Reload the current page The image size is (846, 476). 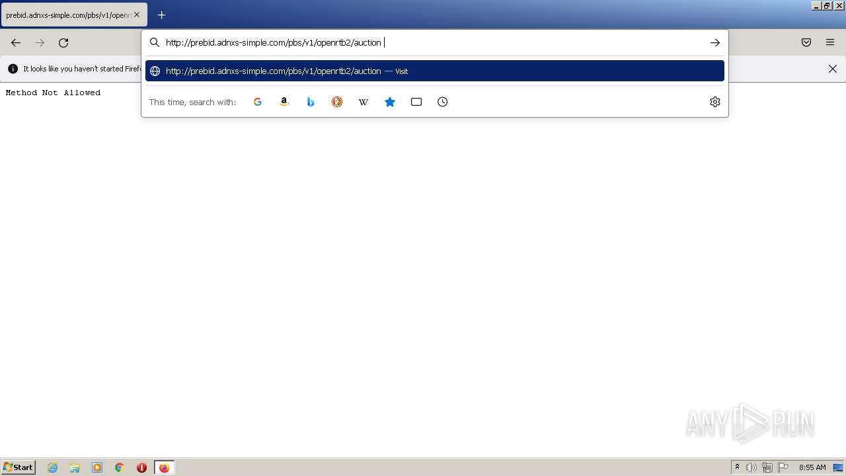63,42
